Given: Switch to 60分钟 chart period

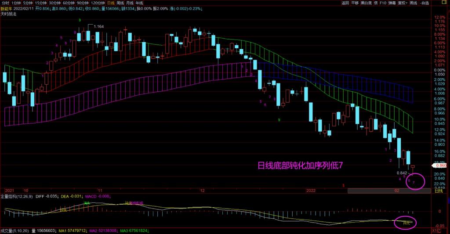Looking at the screenshot, I should [69, 3].
